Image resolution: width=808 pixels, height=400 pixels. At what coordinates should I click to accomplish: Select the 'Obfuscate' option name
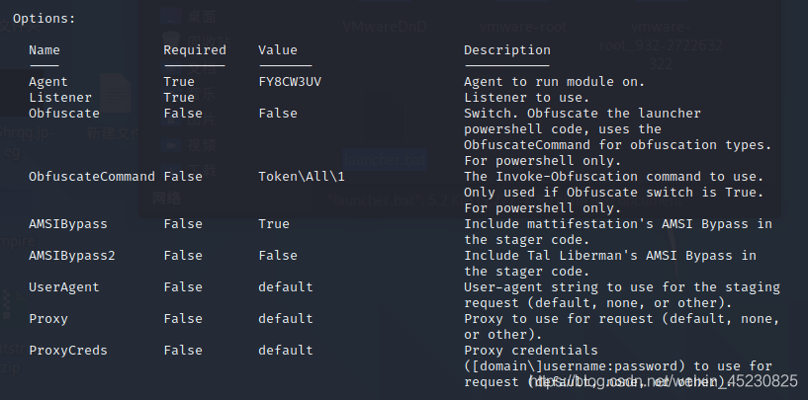64,114
